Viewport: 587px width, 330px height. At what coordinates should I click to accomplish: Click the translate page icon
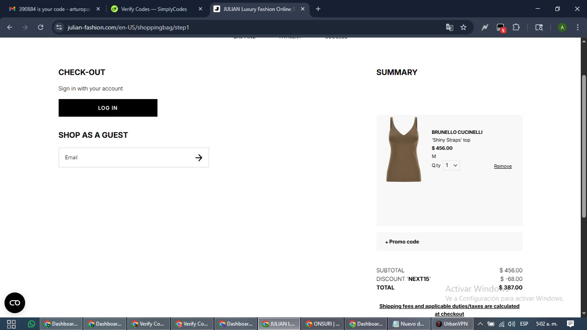coord(449,27)
